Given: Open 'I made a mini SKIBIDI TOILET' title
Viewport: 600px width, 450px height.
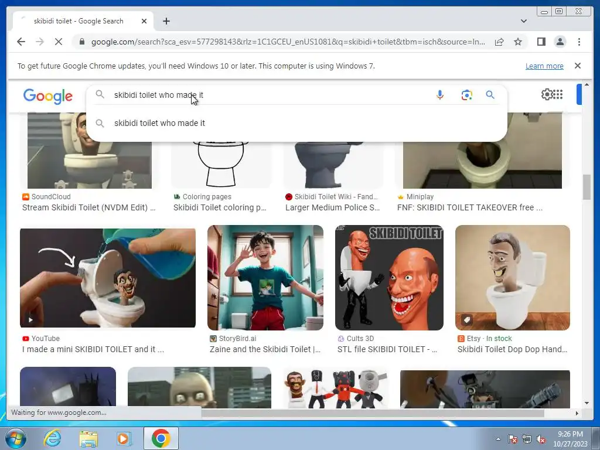Looking at the screenshot, I should (x=93, y=349).
